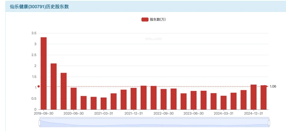Click the left handle of the zoom slider
The width and height of the screenshot is (286, 131).
(39, 123)
